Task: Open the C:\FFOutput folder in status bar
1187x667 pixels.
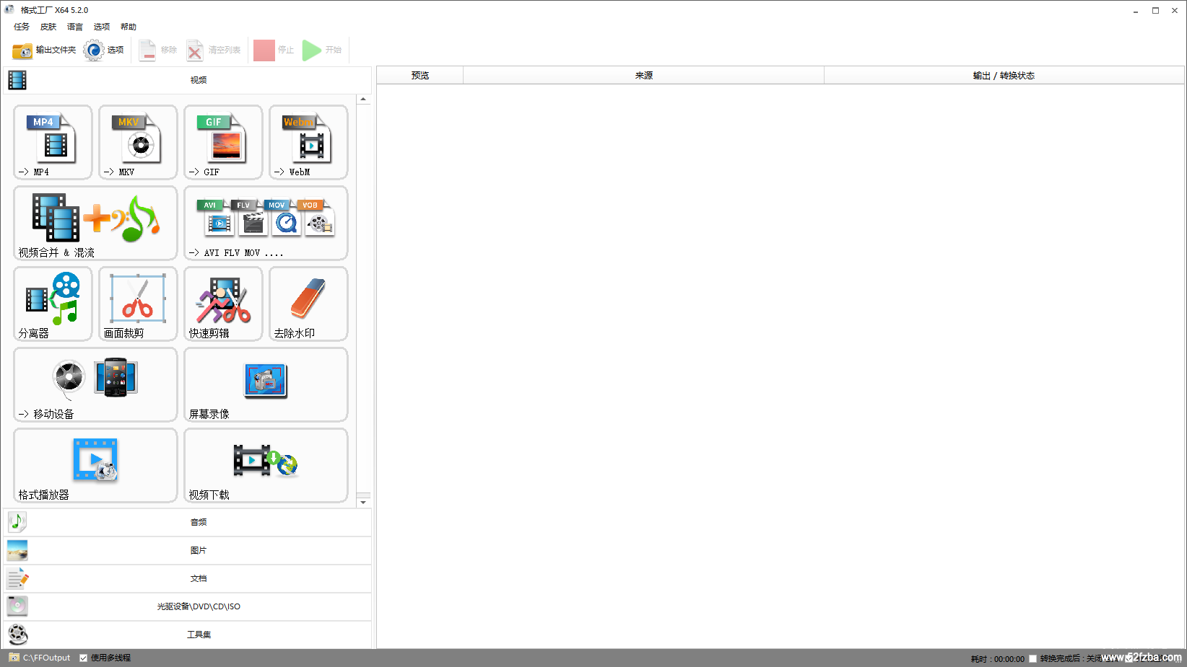Action: [x=40, y=658]
